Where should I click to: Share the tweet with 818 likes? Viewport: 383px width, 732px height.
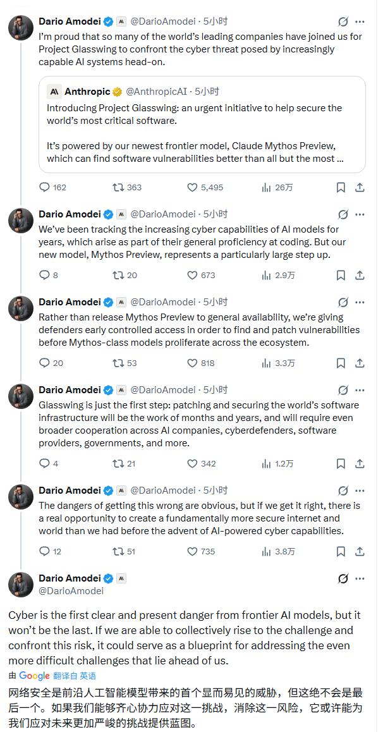click(360, 363)
